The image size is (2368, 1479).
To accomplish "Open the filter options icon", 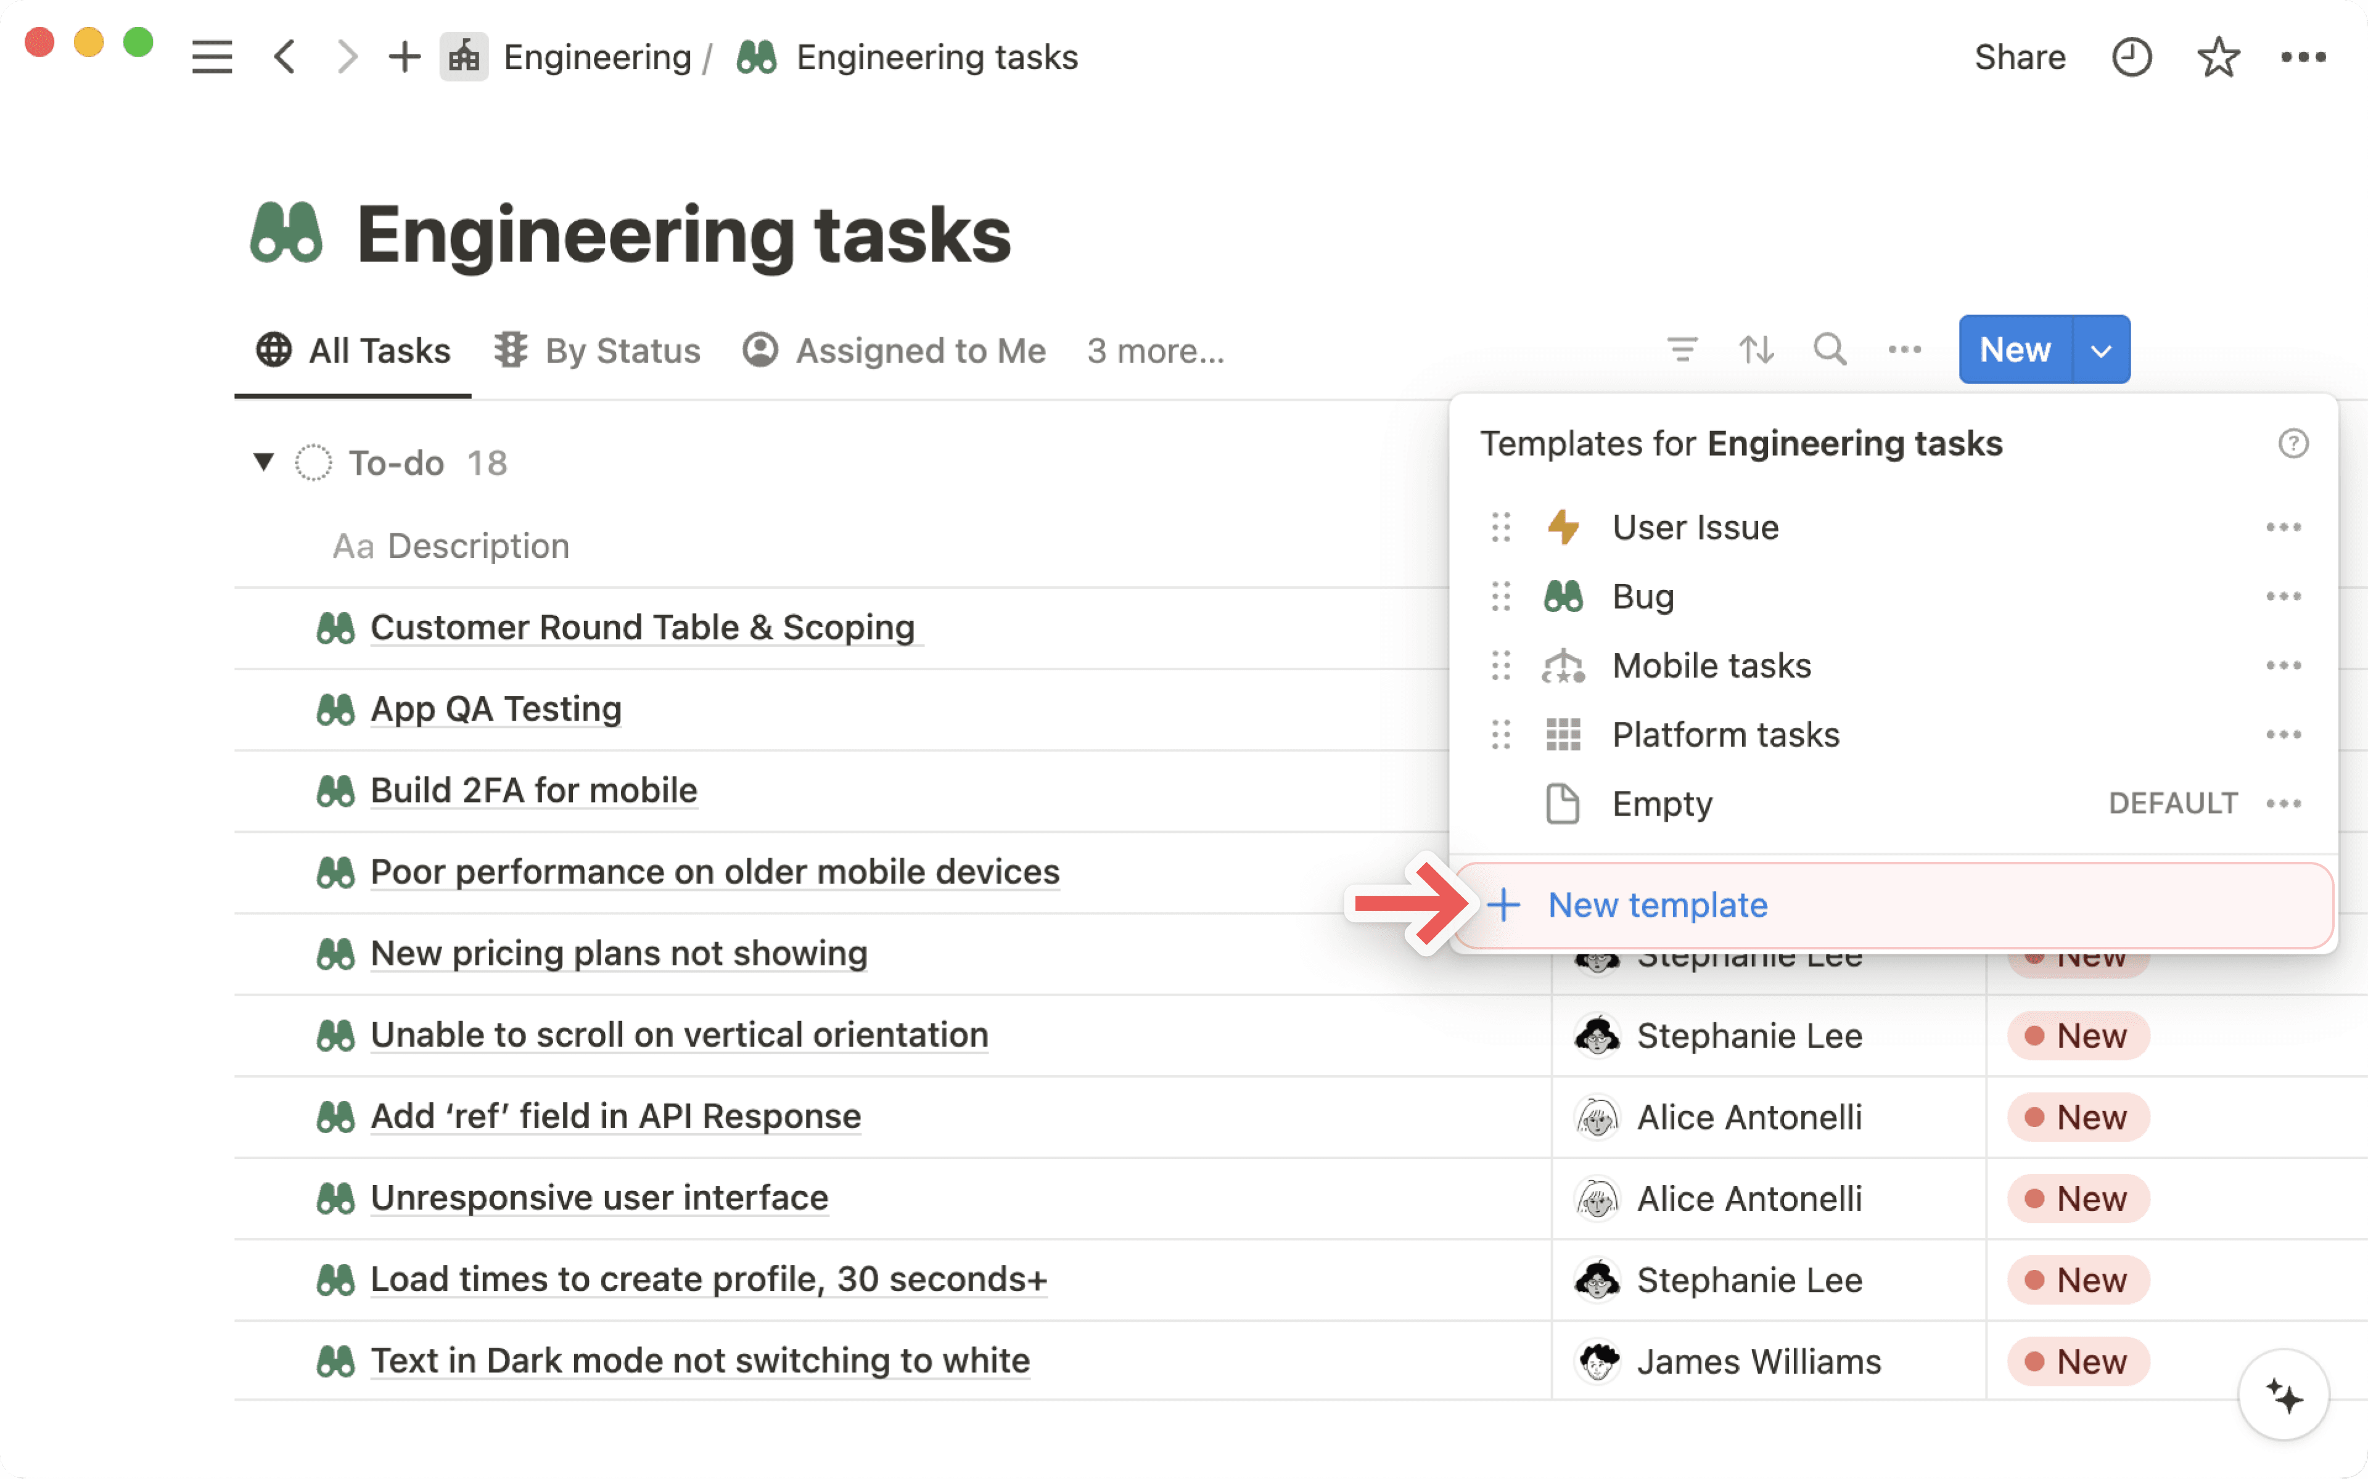I will [1682, 349].
